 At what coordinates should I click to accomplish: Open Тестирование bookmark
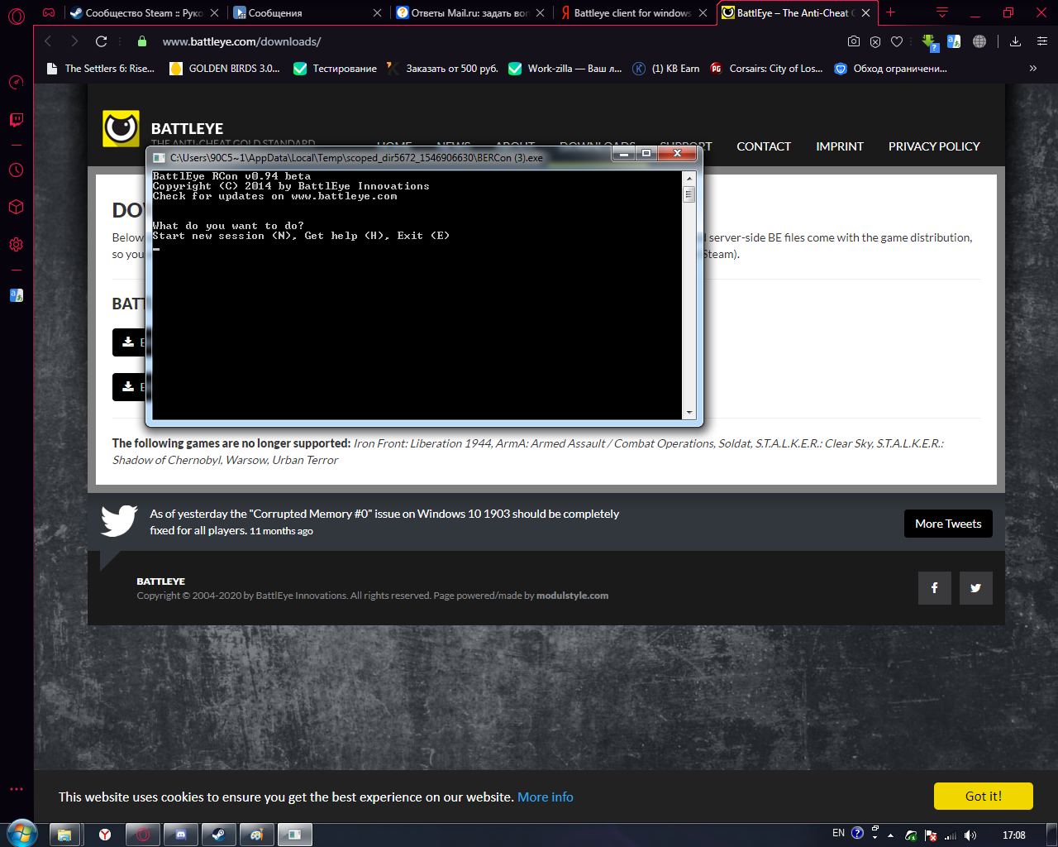[x=336, y=69]
